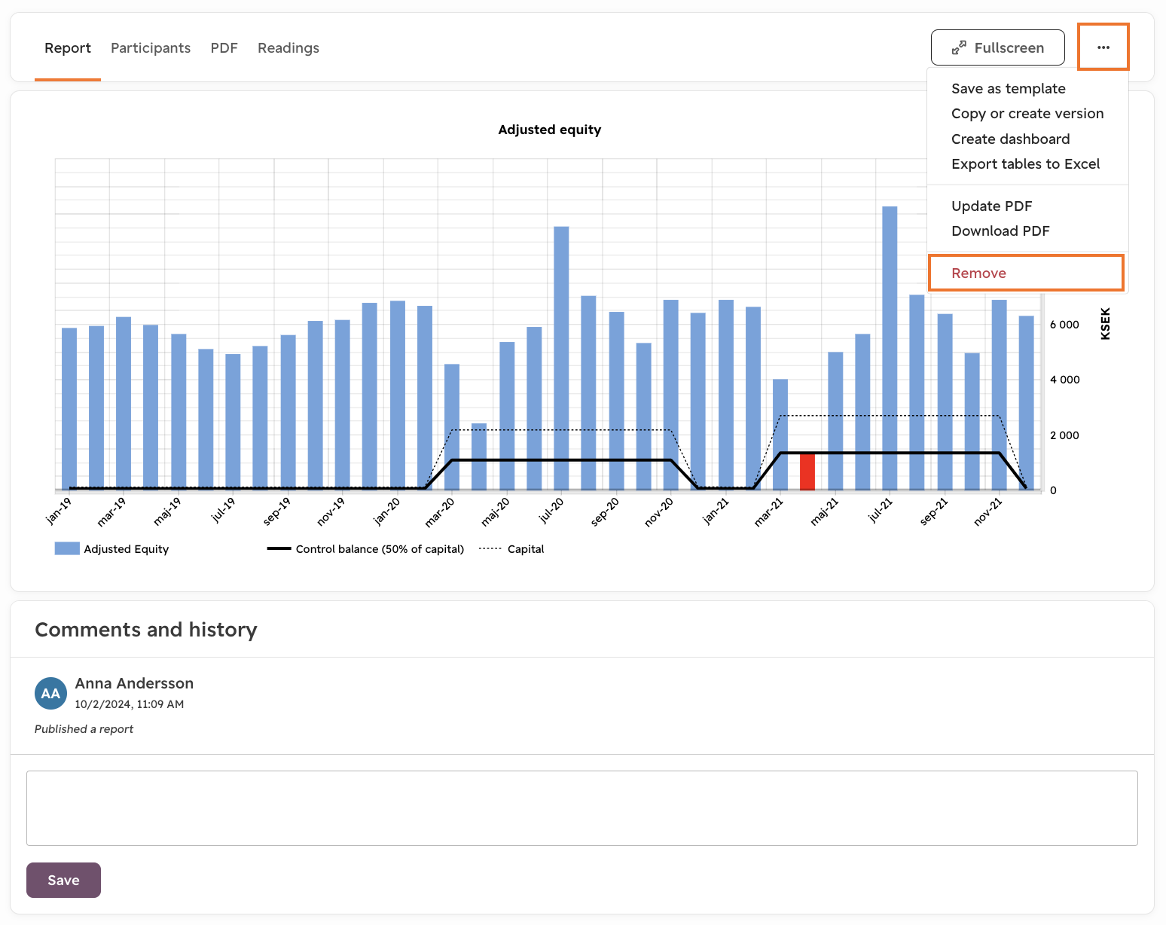Go to the Readings tab
This screenshot has height=925, width=1166.
(x=288, y=48)
